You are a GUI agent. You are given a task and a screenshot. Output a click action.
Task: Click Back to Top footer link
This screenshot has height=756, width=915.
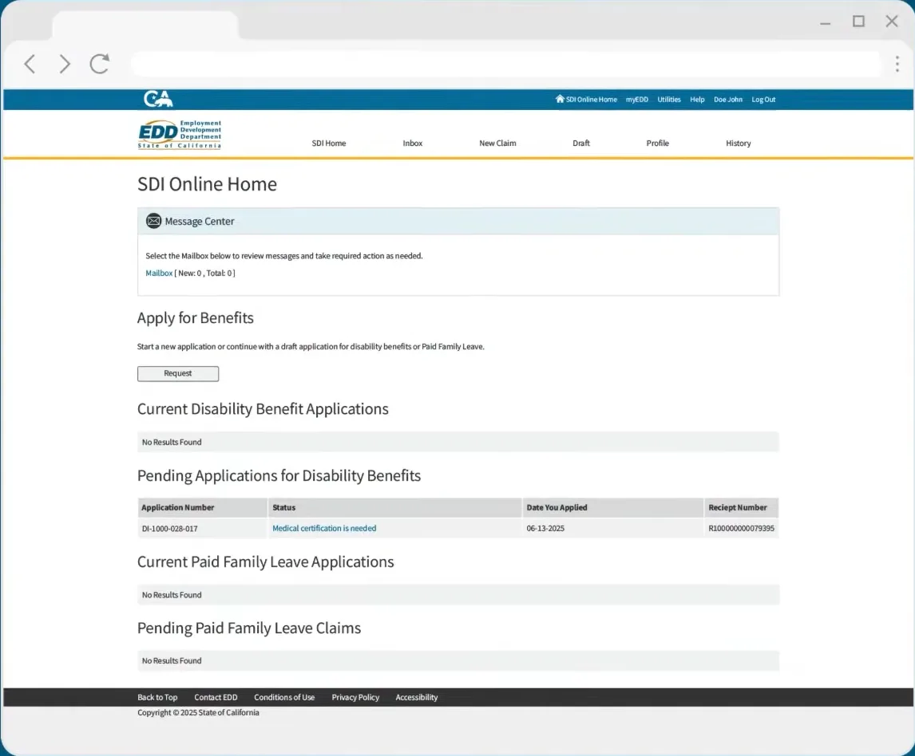click(157, 697)
